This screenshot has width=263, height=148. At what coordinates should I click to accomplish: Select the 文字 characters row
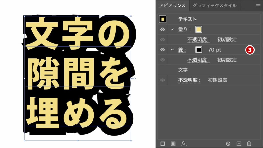209,70
